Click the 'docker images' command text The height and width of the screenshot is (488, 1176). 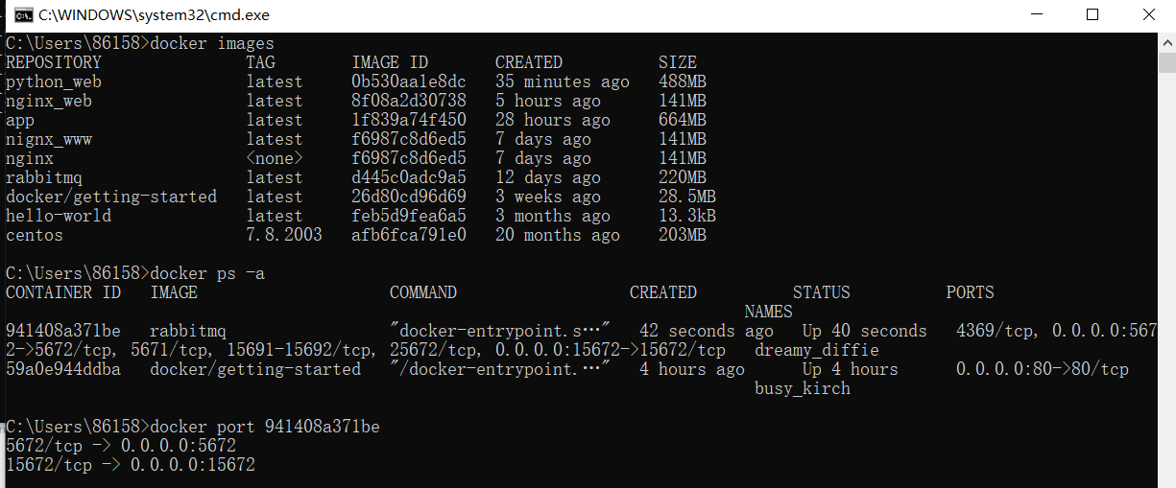tap(212, 43)
